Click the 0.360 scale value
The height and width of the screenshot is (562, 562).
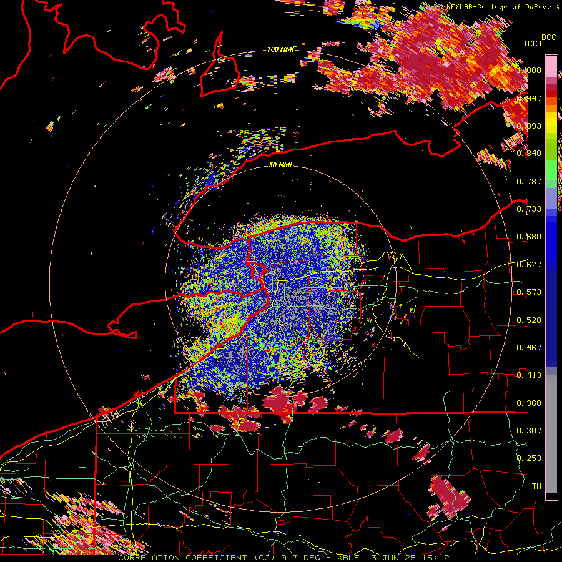point(529,403)
